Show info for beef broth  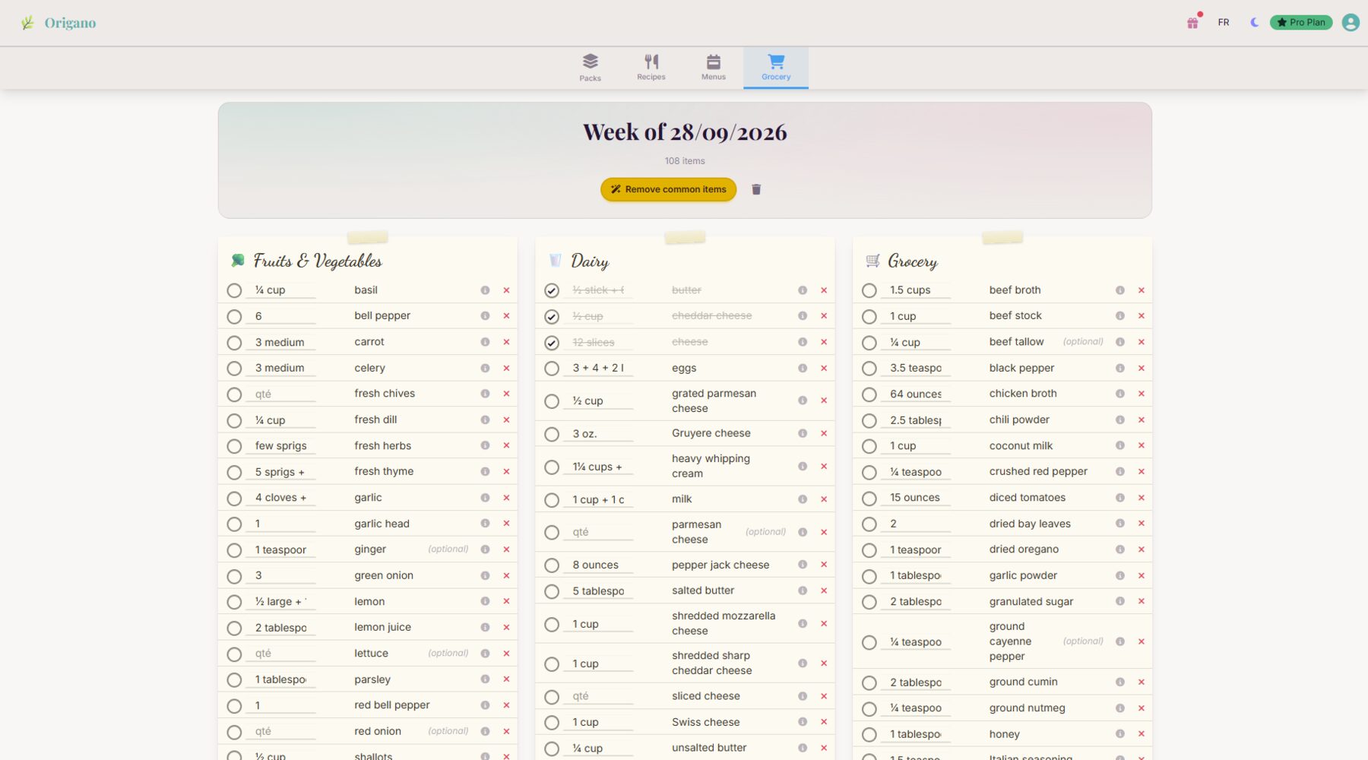[x=1120, y=290]
